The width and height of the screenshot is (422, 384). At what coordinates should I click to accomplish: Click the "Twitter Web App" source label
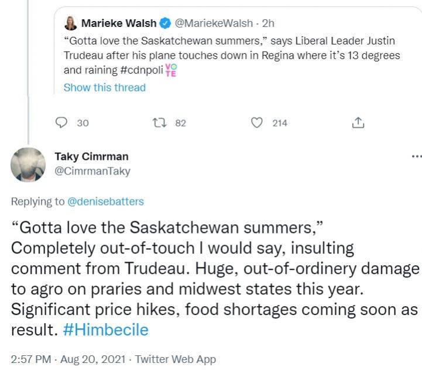tap(176, 359)
